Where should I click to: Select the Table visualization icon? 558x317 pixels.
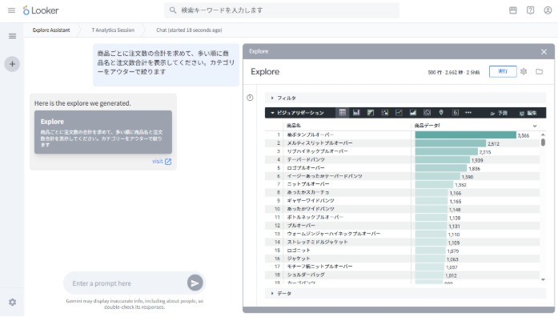(343, 113)
